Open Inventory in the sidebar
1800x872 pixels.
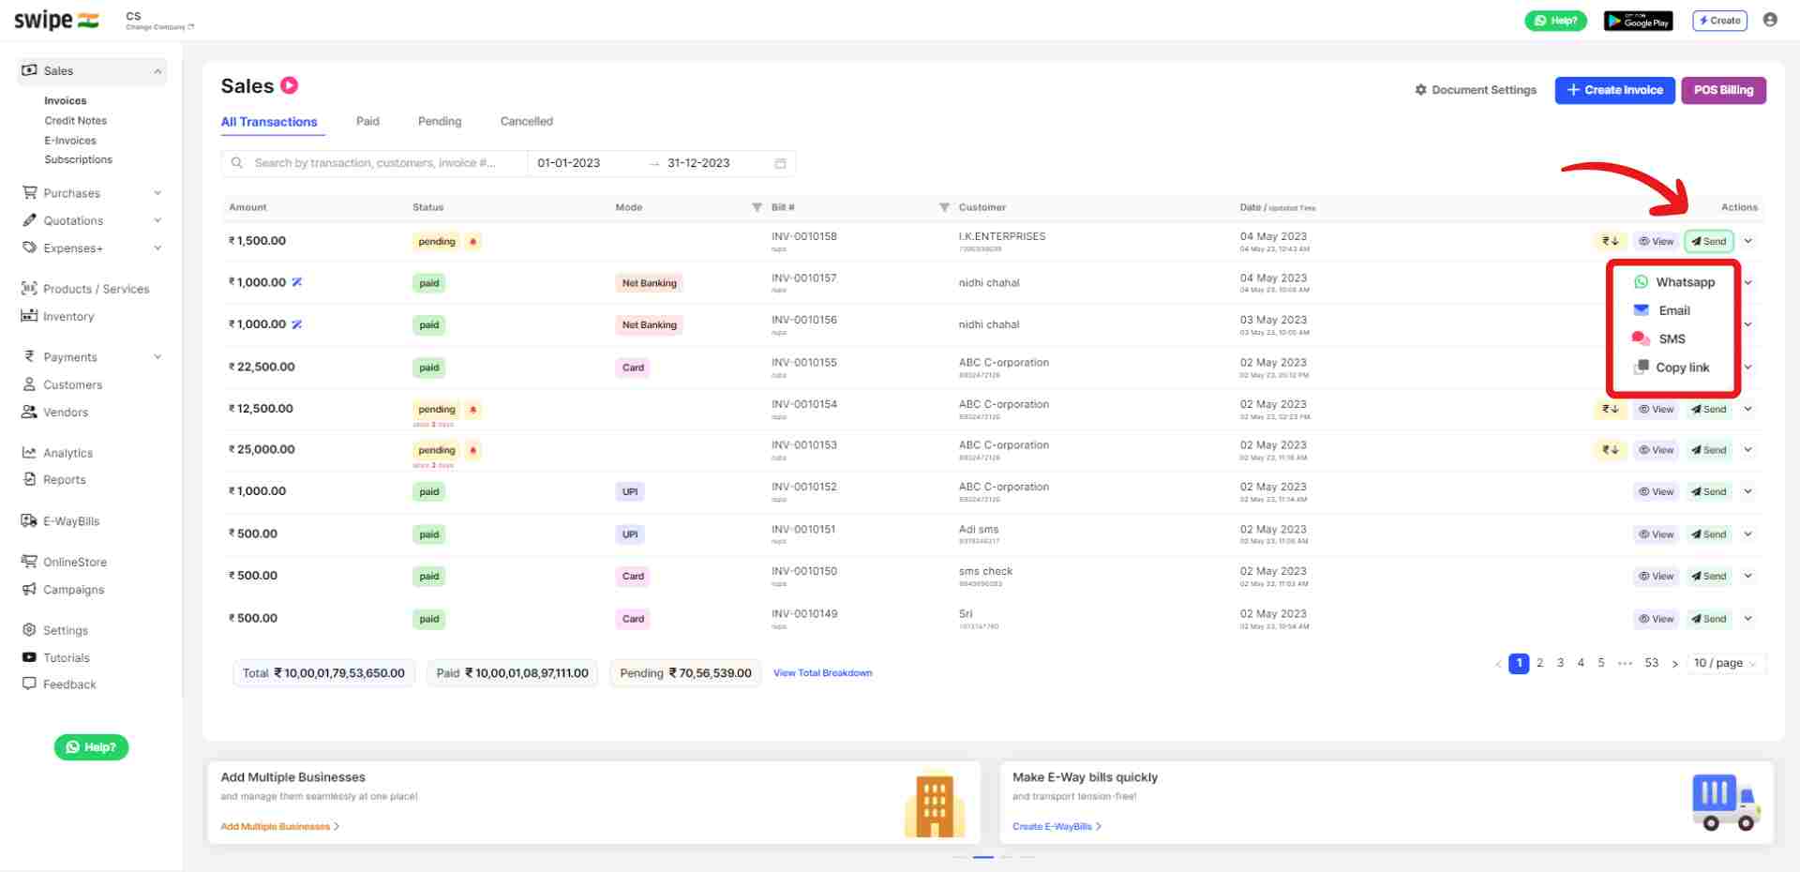click(x=58, y=317)
